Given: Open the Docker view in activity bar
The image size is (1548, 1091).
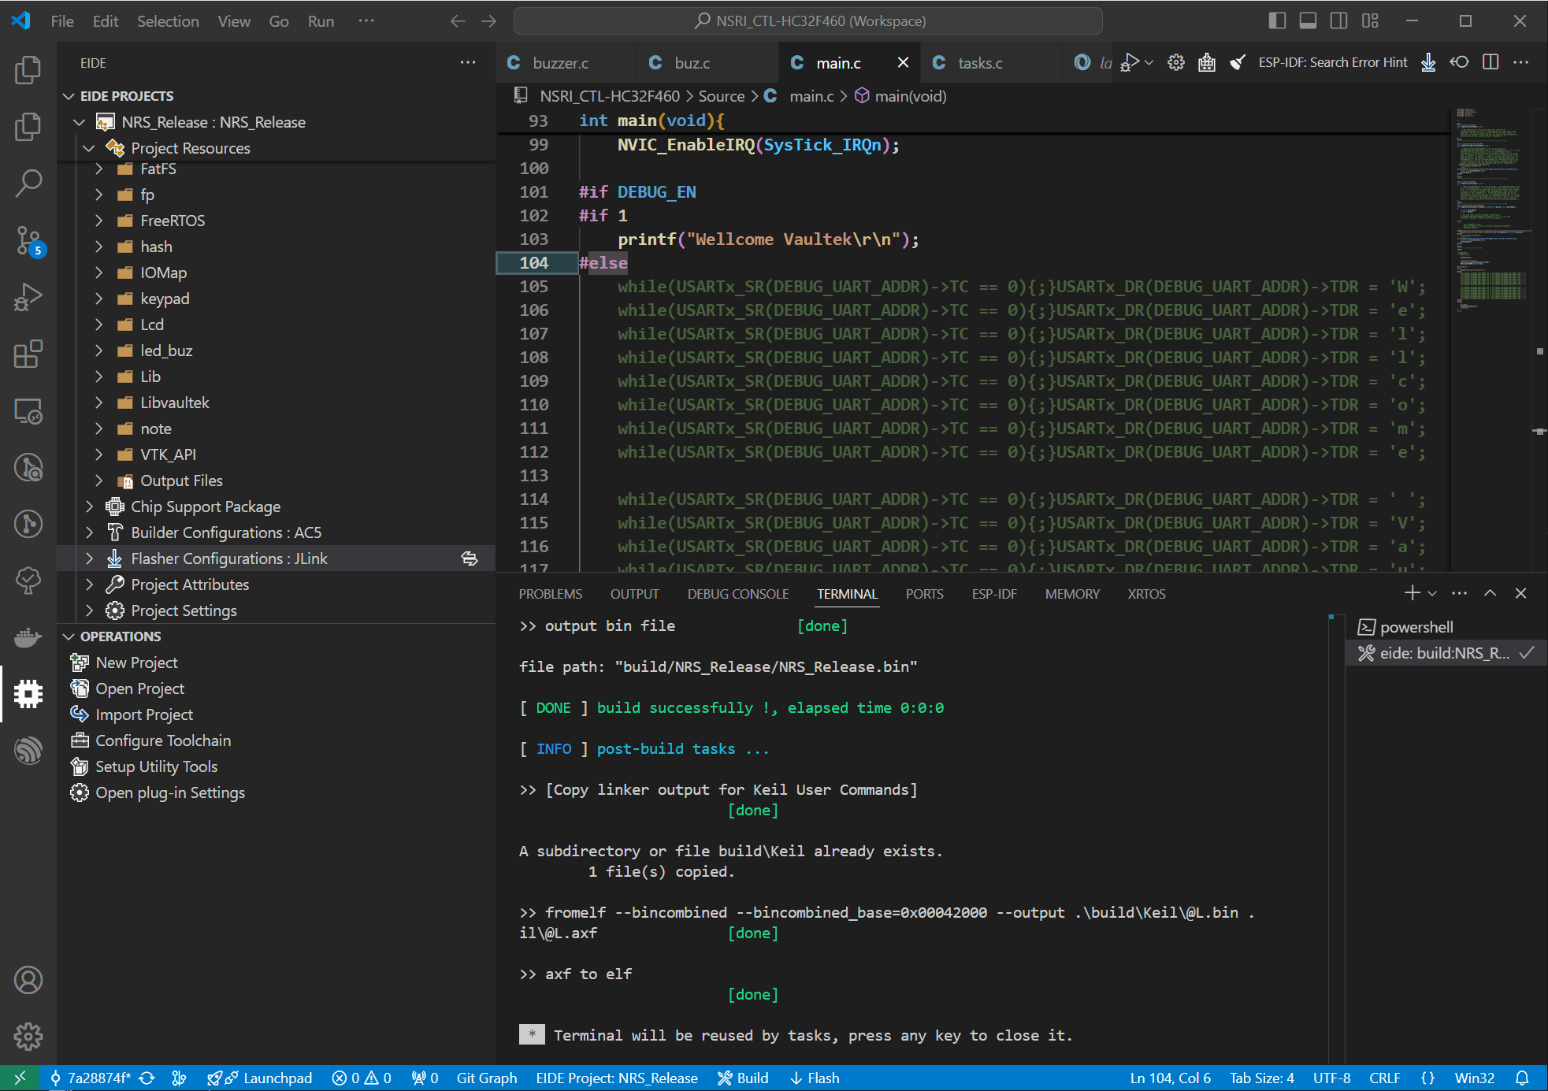Looking at the screenshot, I should point(28,636).
